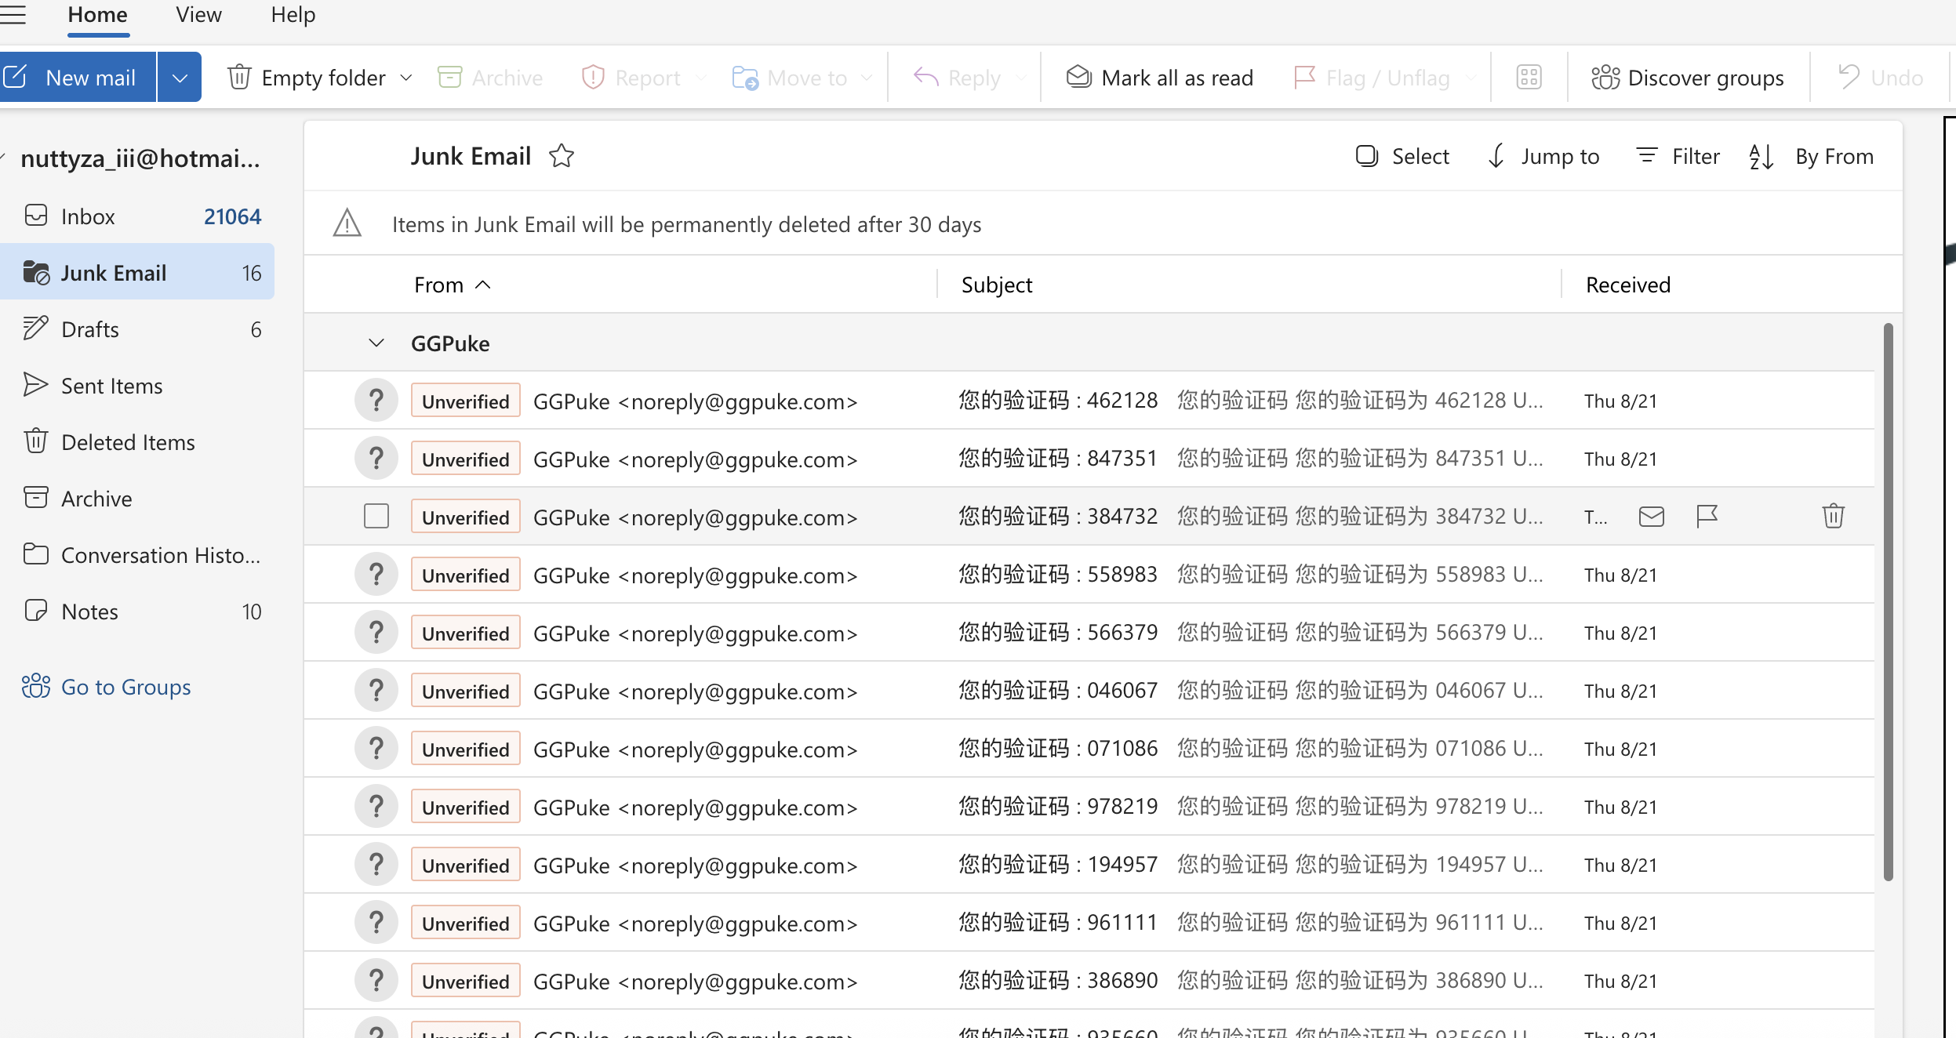Mark the 384732 email as read/unread

click(x=1651, y=516)
